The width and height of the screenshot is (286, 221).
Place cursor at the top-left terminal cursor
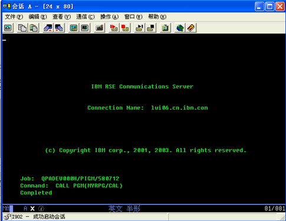4,40
